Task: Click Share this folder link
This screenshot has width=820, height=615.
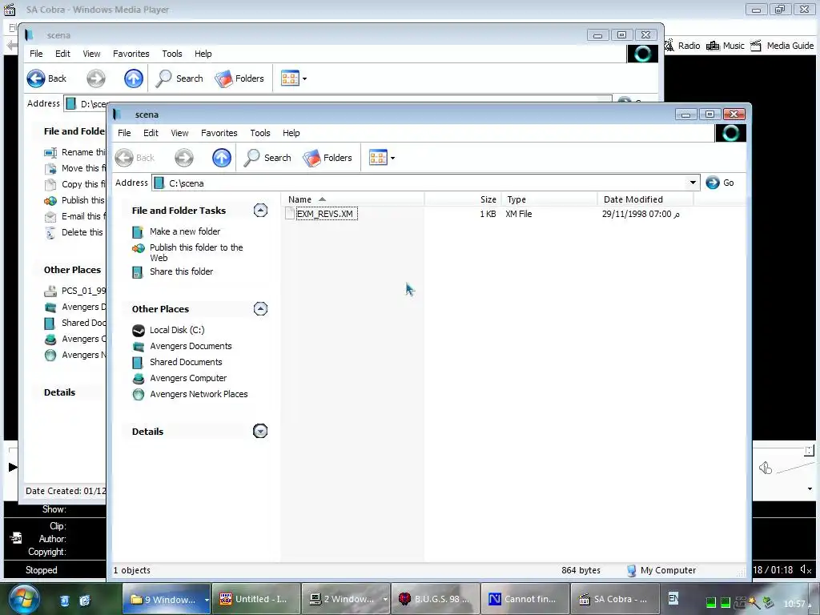Action: tap(182, 271)
